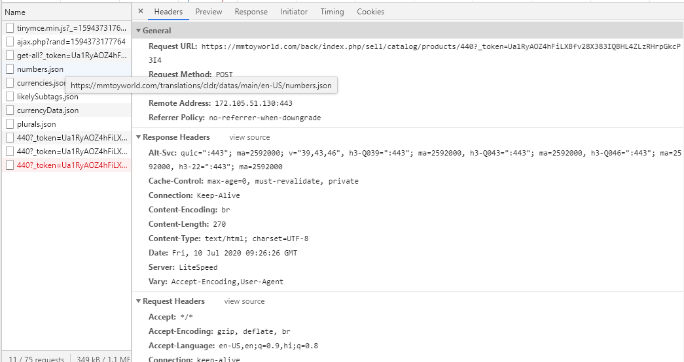Click the file icon next to ajax.php request

(10, 42)
